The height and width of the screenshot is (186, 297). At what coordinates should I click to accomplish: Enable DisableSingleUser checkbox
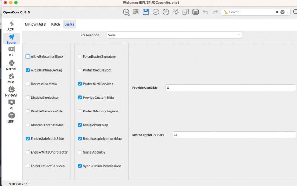click(28, 98)
